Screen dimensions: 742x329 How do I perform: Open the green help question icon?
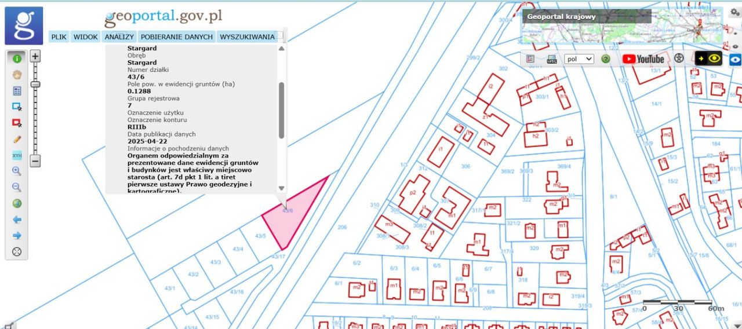606,59
